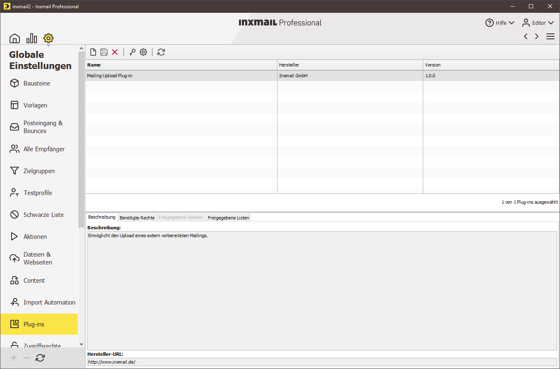Screen dimensions: 560x369
Task: Open Import Automation section
Action: (39, 302)
